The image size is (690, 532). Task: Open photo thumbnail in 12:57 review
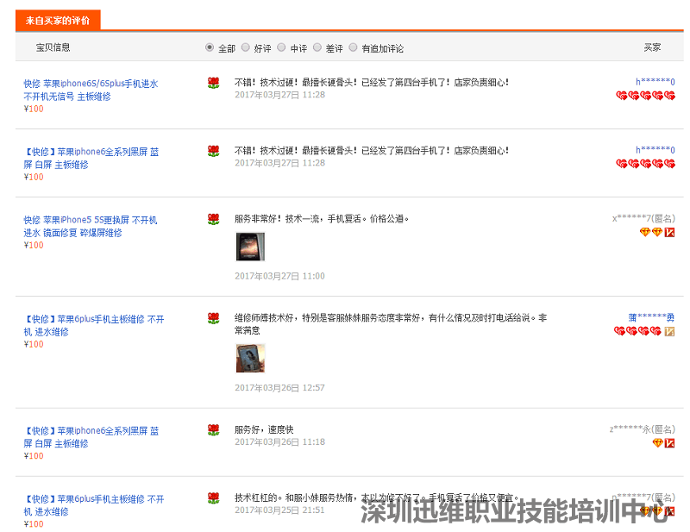250,358
